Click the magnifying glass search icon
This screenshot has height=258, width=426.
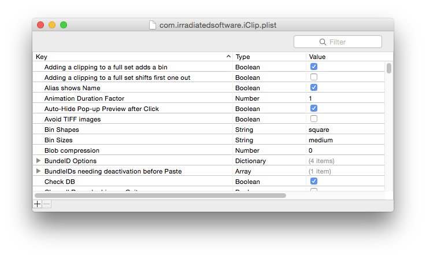click(323, 42)
